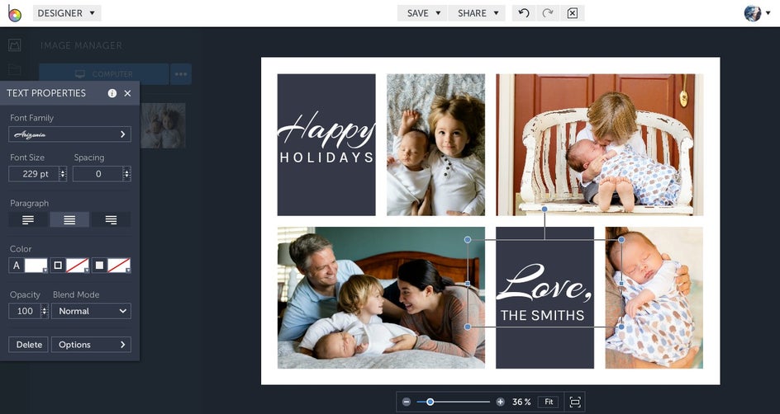Open the Font Family selector
The height and width of the screenshot is (414, 780).
[69, 134]
